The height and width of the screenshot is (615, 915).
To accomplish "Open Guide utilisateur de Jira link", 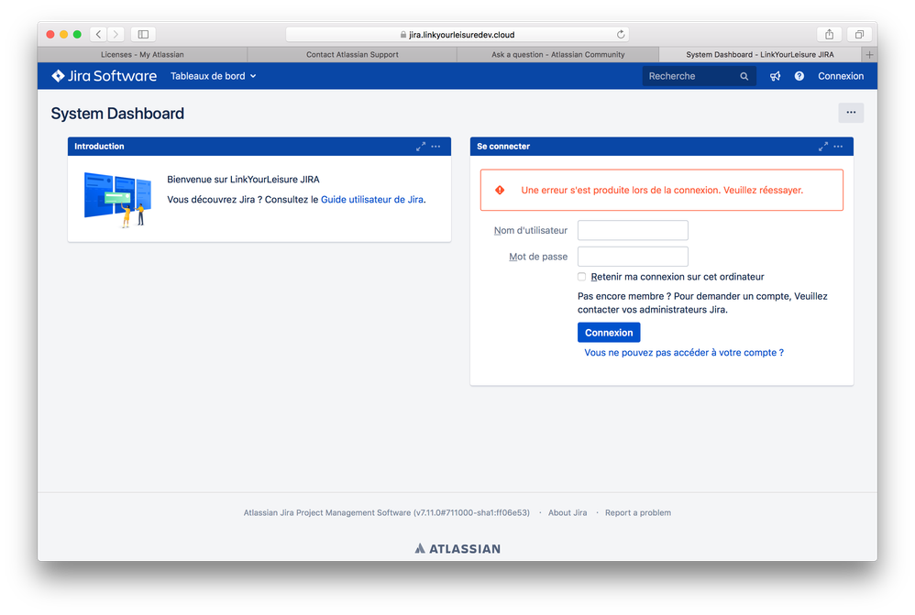I will tap(372, 200).
